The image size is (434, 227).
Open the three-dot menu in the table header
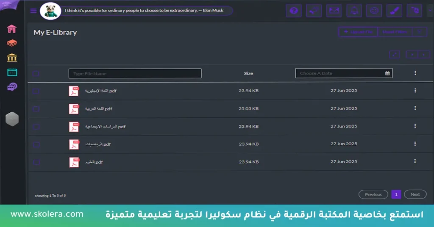(x=415, y=73)
